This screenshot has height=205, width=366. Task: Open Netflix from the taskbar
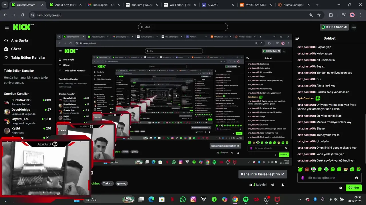tap(172, 199)
